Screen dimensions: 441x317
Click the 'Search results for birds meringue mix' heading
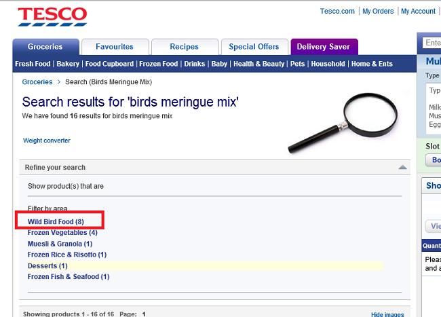point(130,102)
